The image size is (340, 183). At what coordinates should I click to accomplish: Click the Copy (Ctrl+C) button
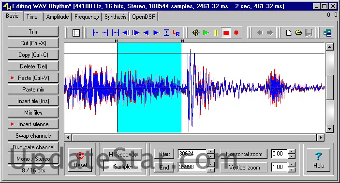33,55
